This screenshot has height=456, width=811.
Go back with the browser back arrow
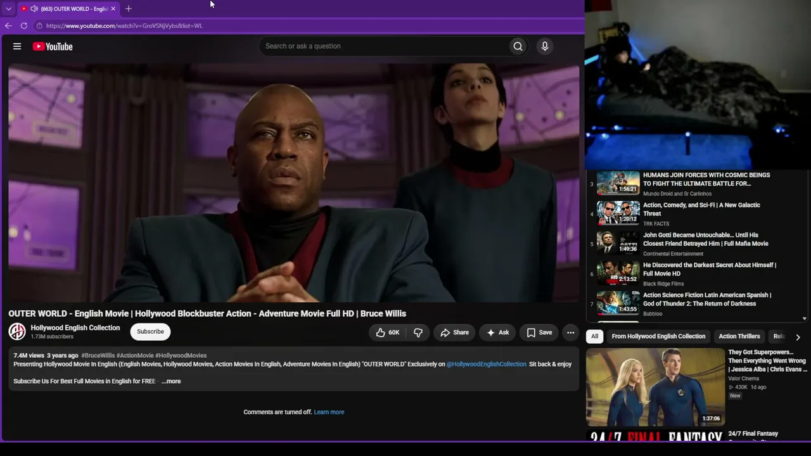[8, 26]
